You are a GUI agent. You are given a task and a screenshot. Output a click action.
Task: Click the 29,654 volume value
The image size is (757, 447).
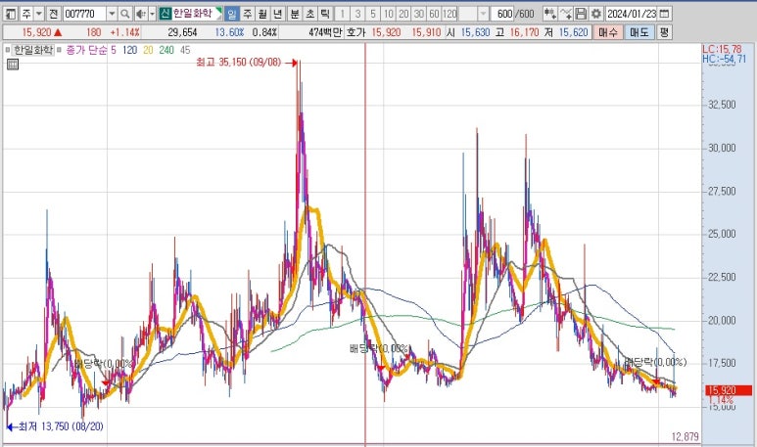click(x=182, y=32)
